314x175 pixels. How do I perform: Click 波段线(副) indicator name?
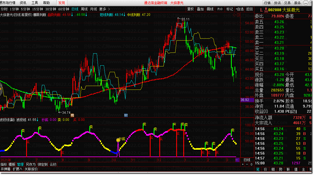click(x=7, y=120)
